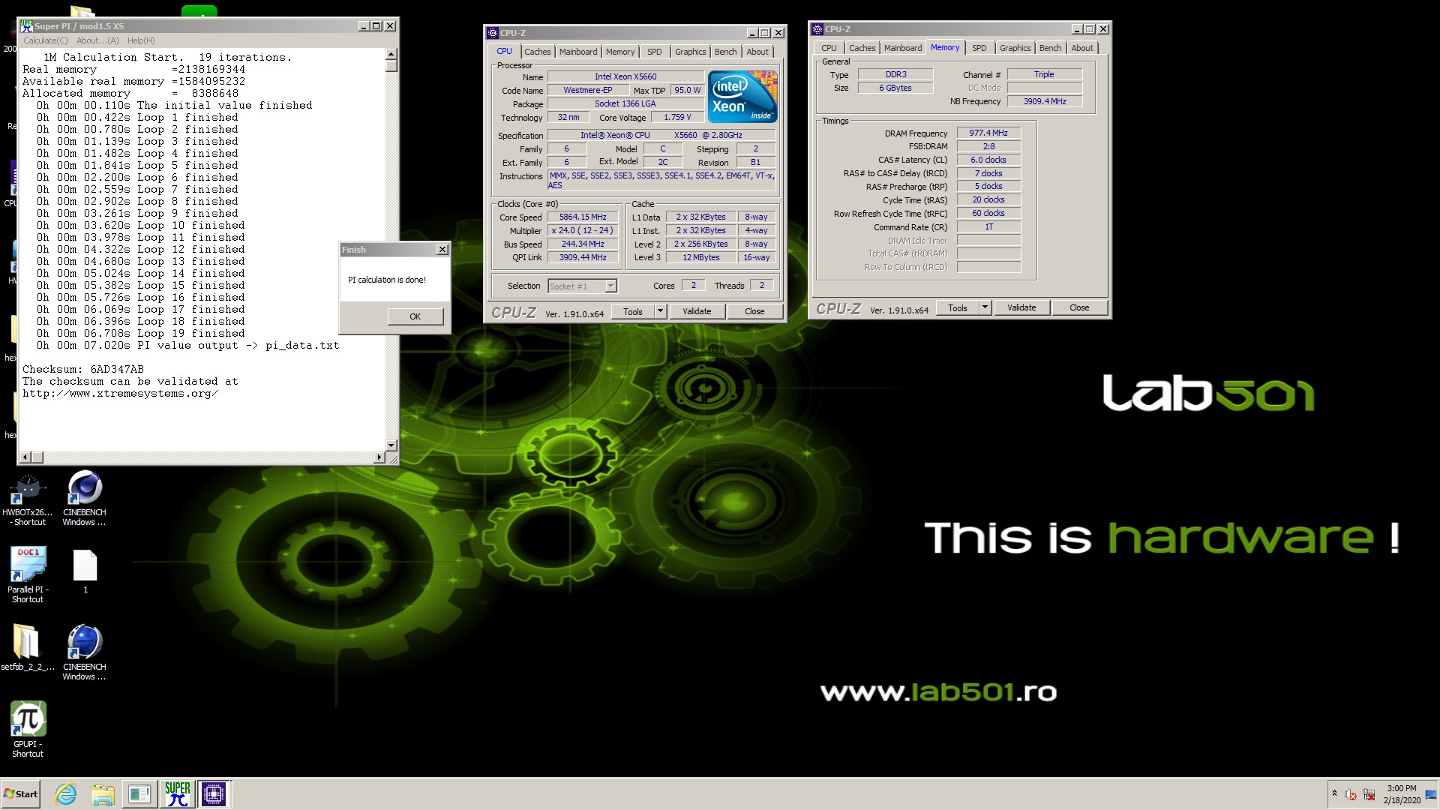This screenshot has width=1440, height=810.
Task: Open About tab in left CPU-Z
Action: [757, 52]
